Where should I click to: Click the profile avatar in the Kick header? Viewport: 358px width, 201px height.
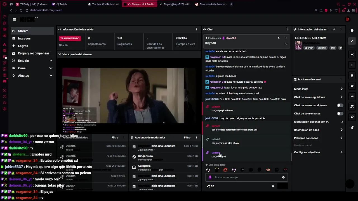tap(347, 19)
